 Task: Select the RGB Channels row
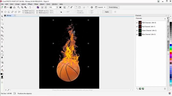pyautogui.click(x=151, y=23)
